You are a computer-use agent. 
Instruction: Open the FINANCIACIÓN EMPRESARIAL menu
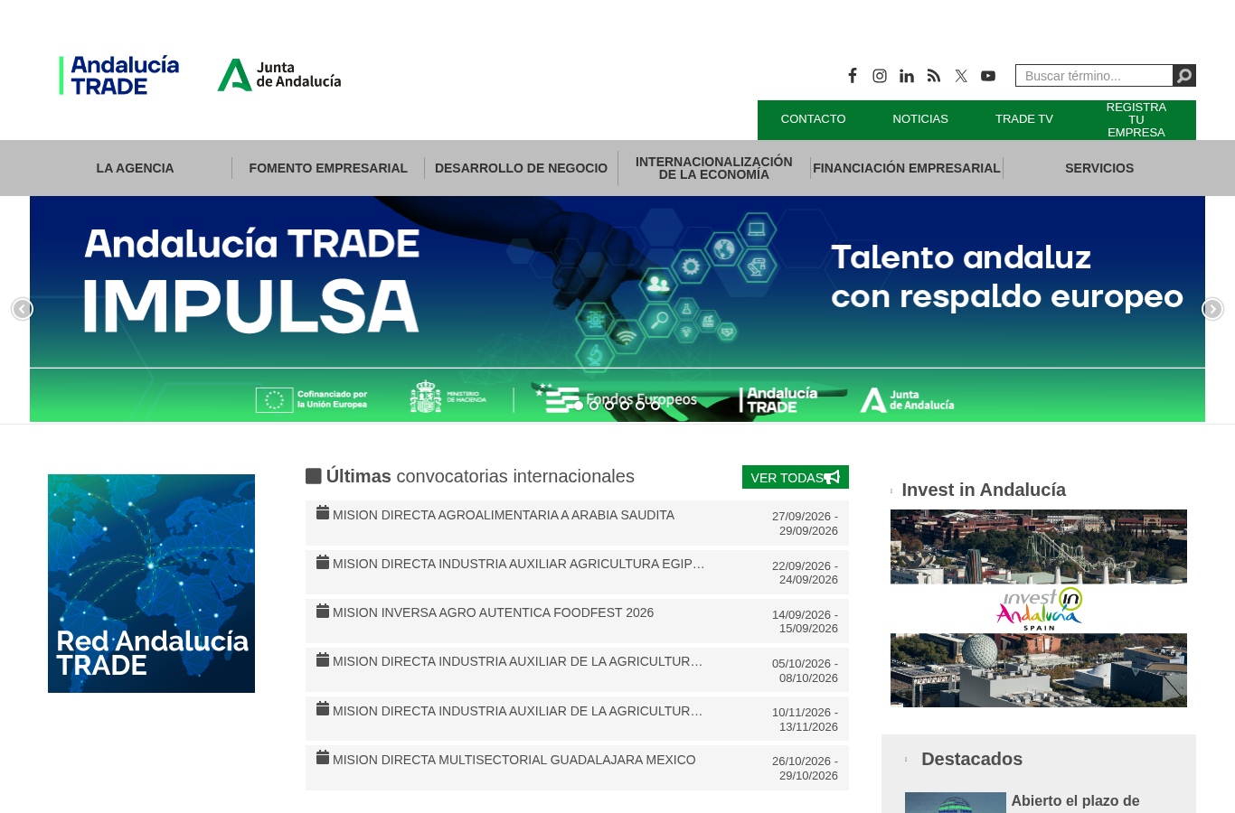(907, 168)
